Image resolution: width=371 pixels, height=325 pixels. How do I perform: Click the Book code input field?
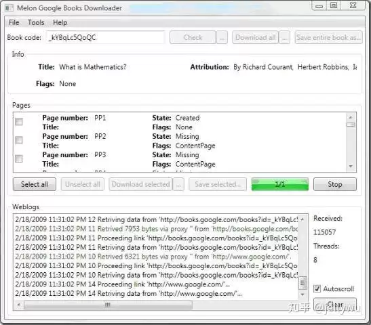(106, 37)
